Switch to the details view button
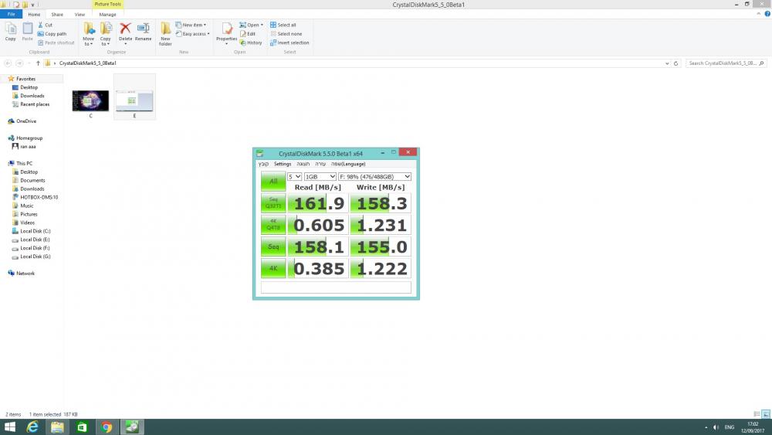The image size is (772, 435). click(x=757, y=414)
